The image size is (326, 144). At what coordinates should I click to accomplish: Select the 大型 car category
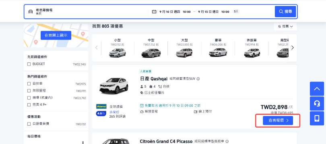[184, 48]
